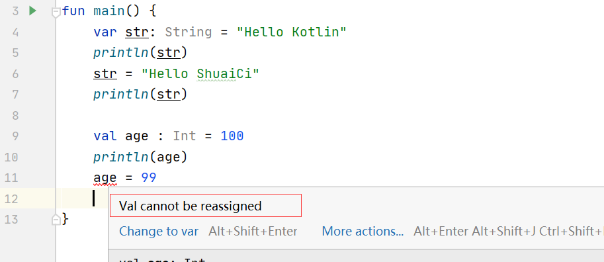The image size is (604, 262).
Task: Click the fun keyword on line 3
Action: click(x=73, y=11)
